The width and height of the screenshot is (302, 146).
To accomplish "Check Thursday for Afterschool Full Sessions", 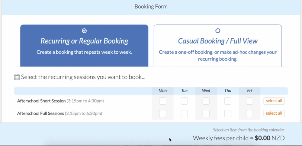I will (x=228, y=113).
